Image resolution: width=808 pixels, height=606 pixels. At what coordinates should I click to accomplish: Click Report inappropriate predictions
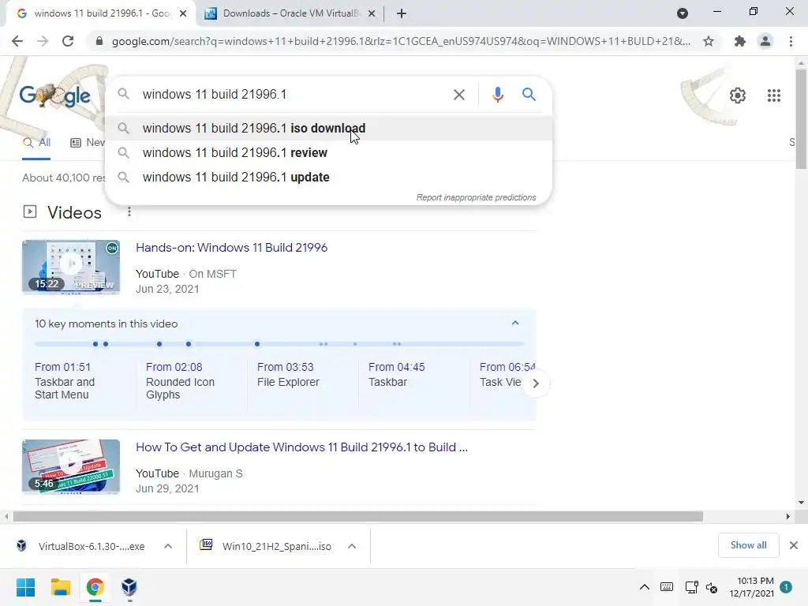point(476,197)
